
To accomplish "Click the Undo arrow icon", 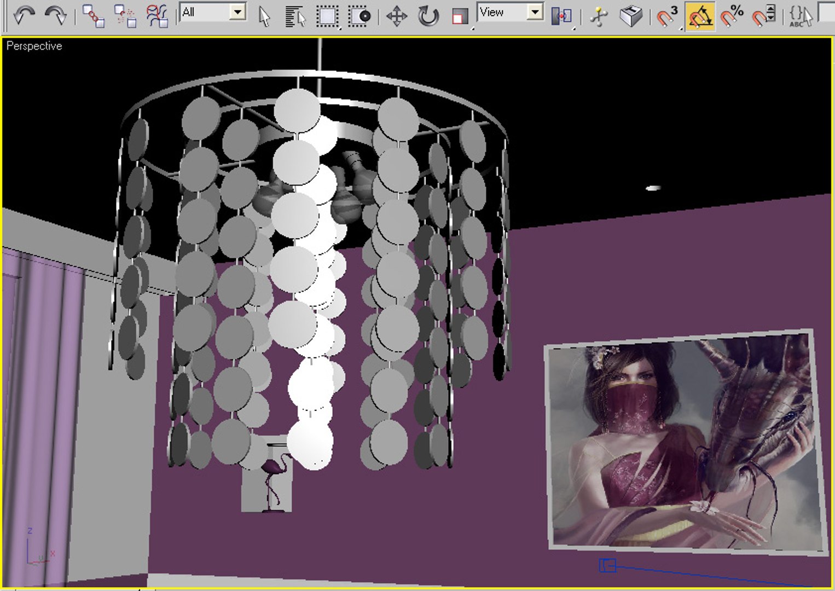I will click(x=24, y=15).
